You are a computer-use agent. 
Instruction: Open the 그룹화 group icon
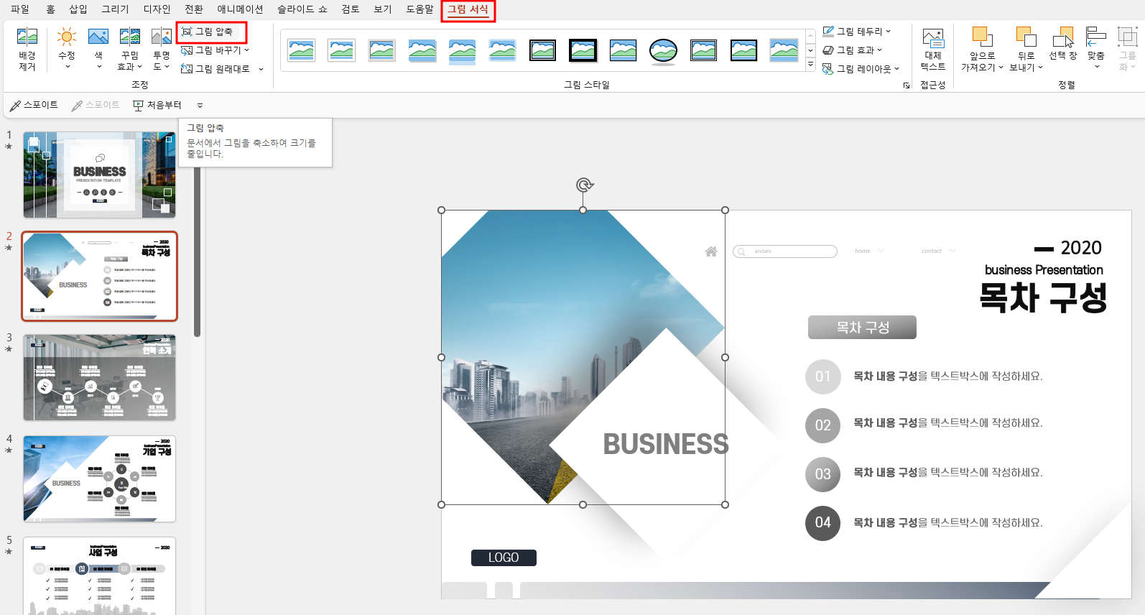click(x=1128, y=49)
